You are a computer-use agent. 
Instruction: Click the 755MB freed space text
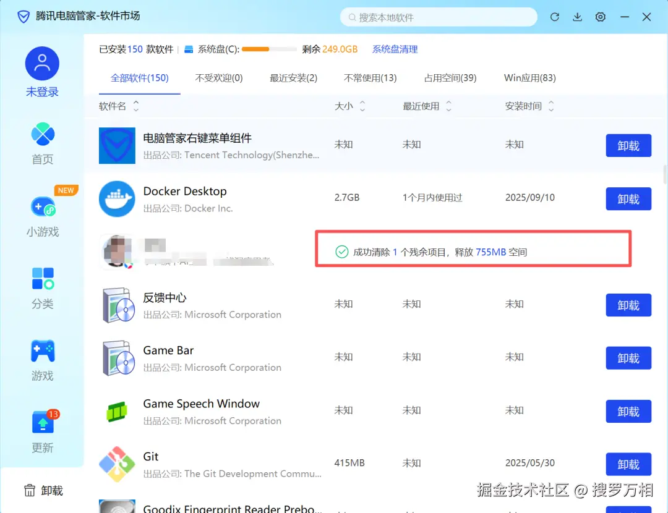(x=490, y=252)
